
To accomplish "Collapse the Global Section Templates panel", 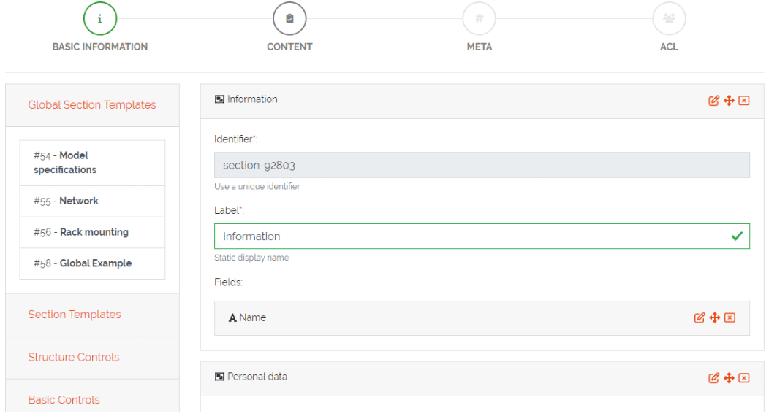I will 92,105.
